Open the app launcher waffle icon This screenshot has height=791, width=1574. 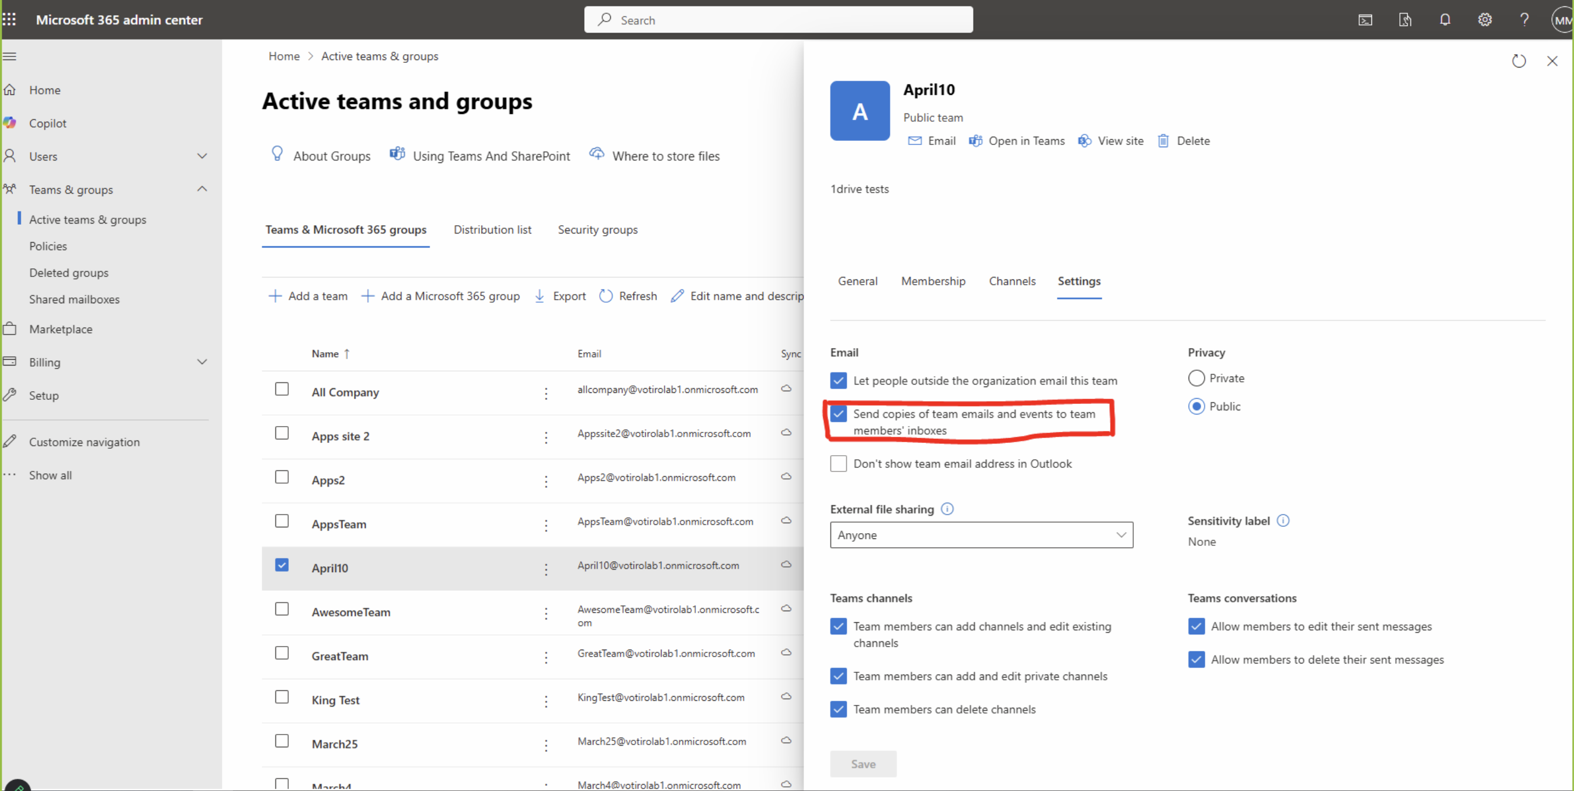[x=9, y=20]
